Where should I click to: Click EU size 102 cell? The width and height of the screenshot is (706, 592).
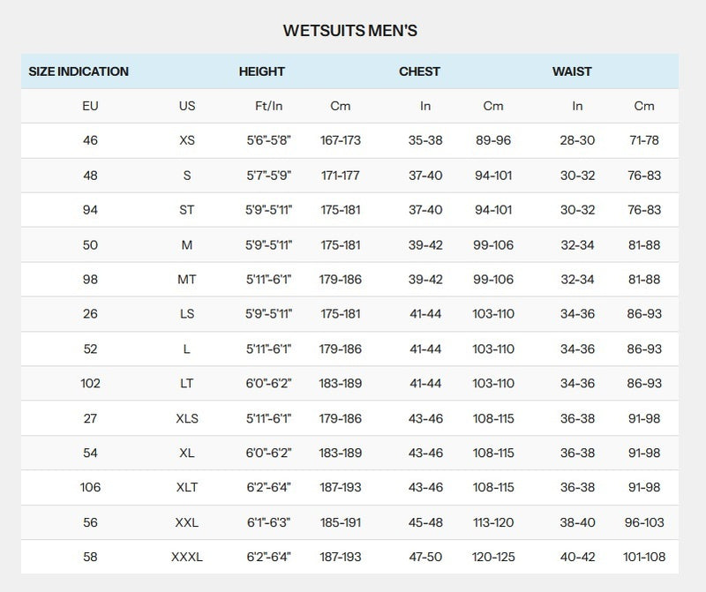90,384
